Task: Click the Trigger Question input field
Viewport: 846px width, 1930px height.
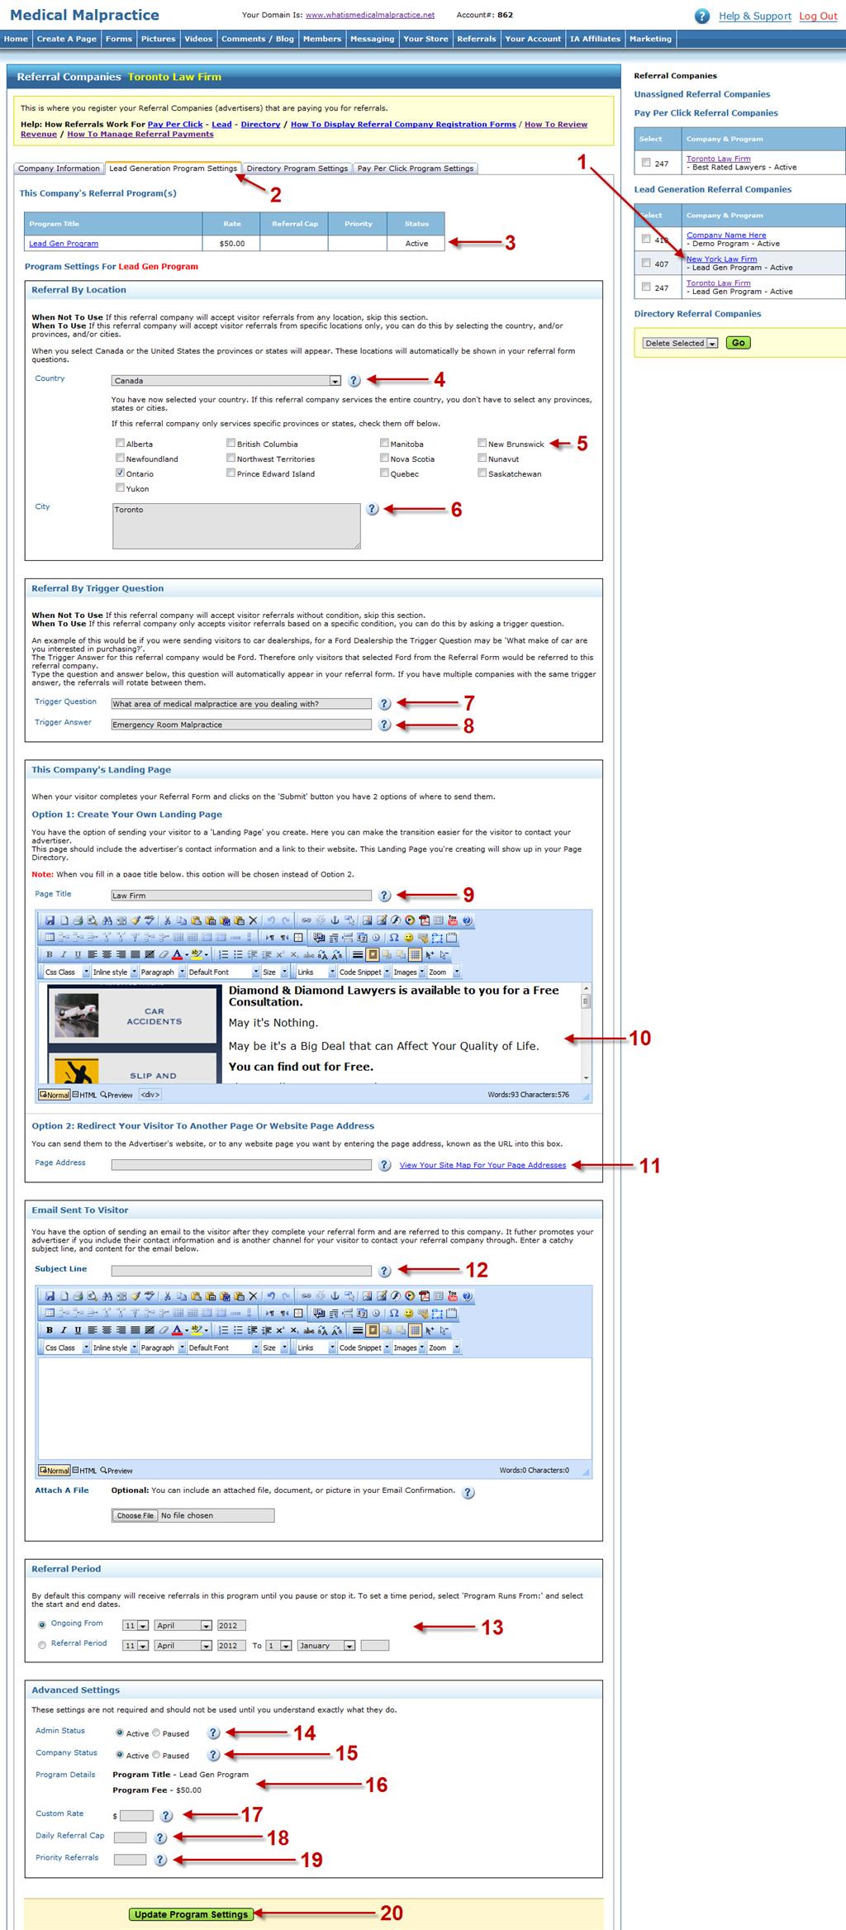Action: pyautogui.click(x=241, y=704)
